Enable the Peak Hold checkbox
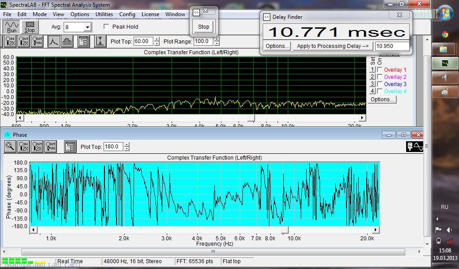 point(107,26)
